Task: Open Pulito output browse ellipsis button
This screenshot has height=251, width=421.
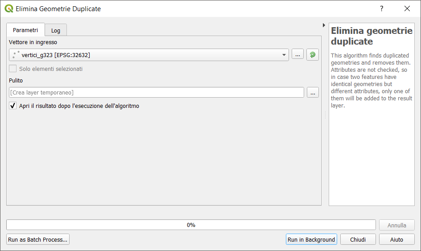Action: (x=313, y=93)
